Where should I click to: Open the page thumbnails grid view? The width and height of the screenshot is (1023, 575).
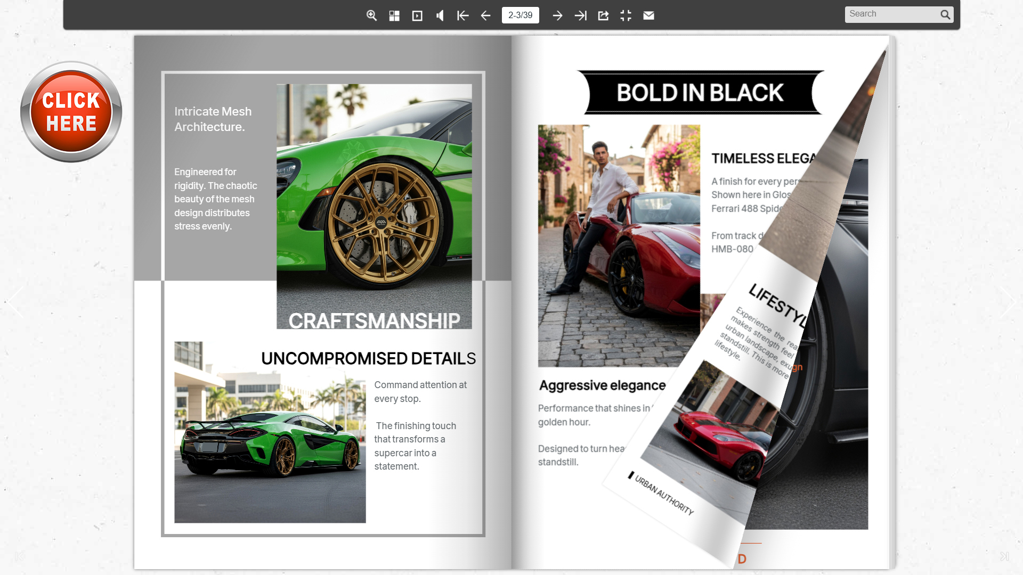click(394, 15)
